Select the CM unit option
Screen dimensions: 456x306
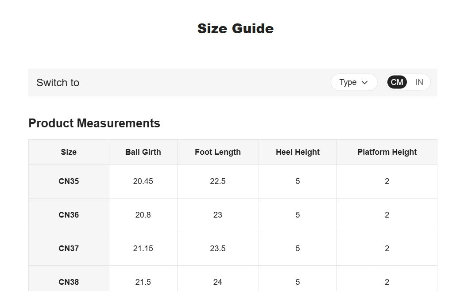coord(397,82)
